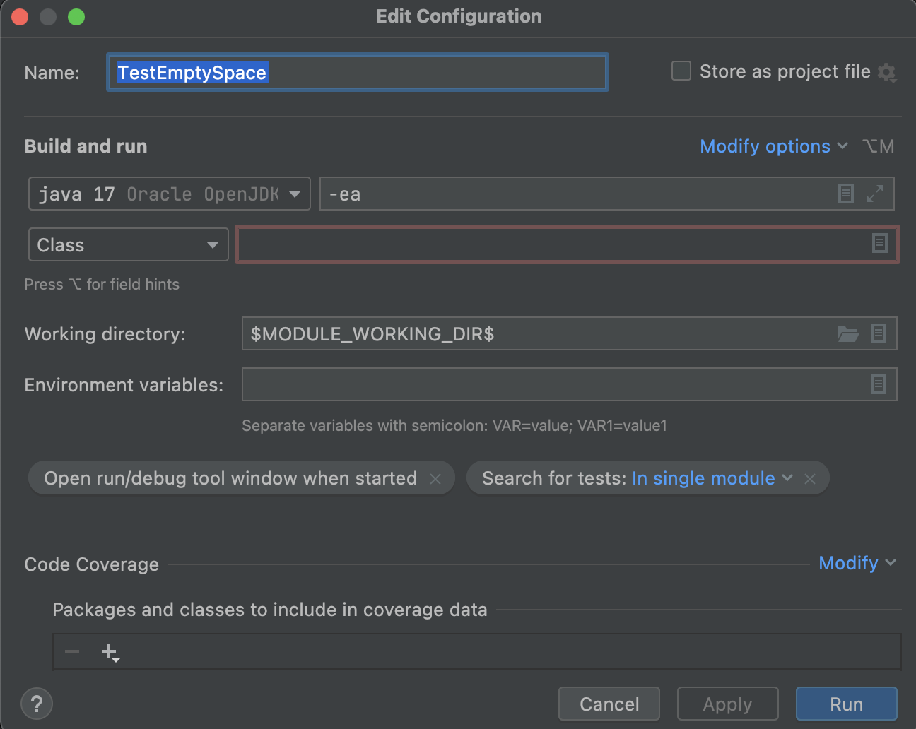Click the browse icon in the empty class field
Image resolution: width=916 pixels, height=729 pixels.
[879, 244]
